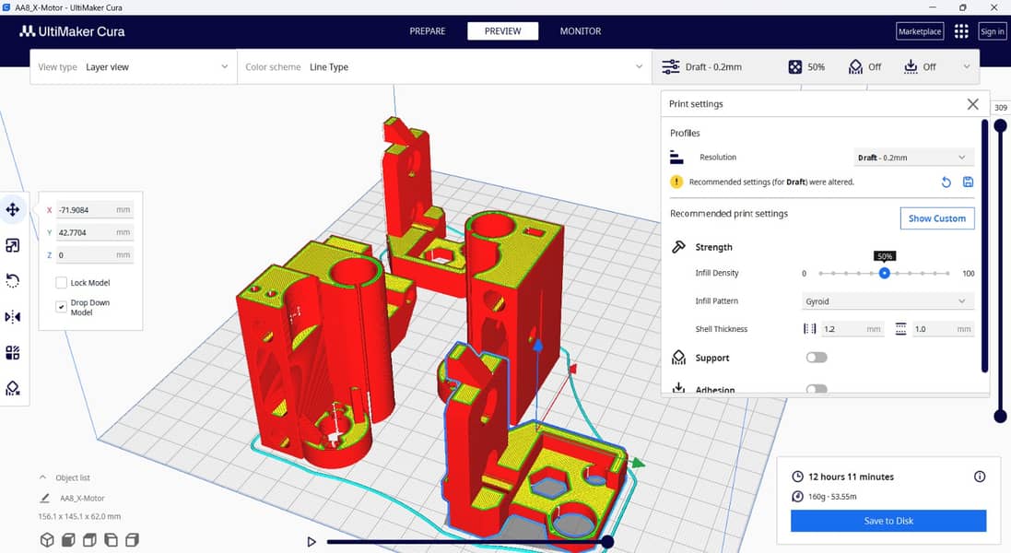Viewport: 1011px width, 553px height.
Task: Click the Strength wrench icon
Action: (x=678, y=247)
